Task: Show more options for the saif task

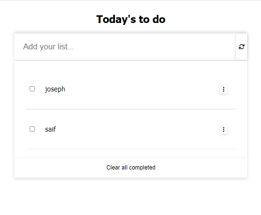Action: point(224,130)
